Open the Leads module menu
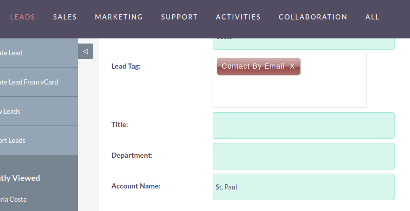 23,17
